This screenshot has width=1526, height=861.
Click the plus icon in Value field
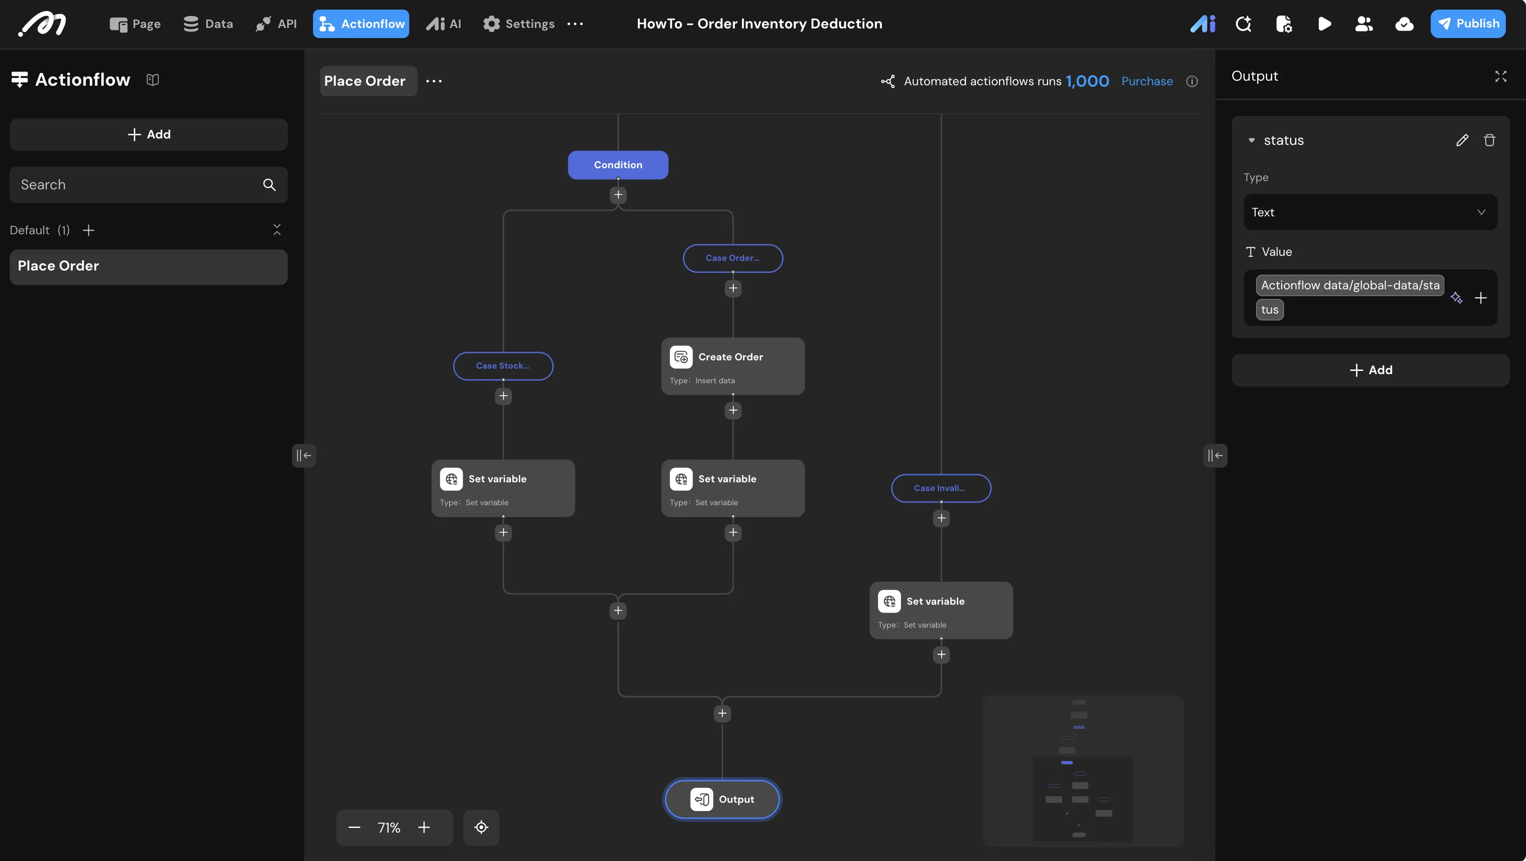[x=1480, y=298]
